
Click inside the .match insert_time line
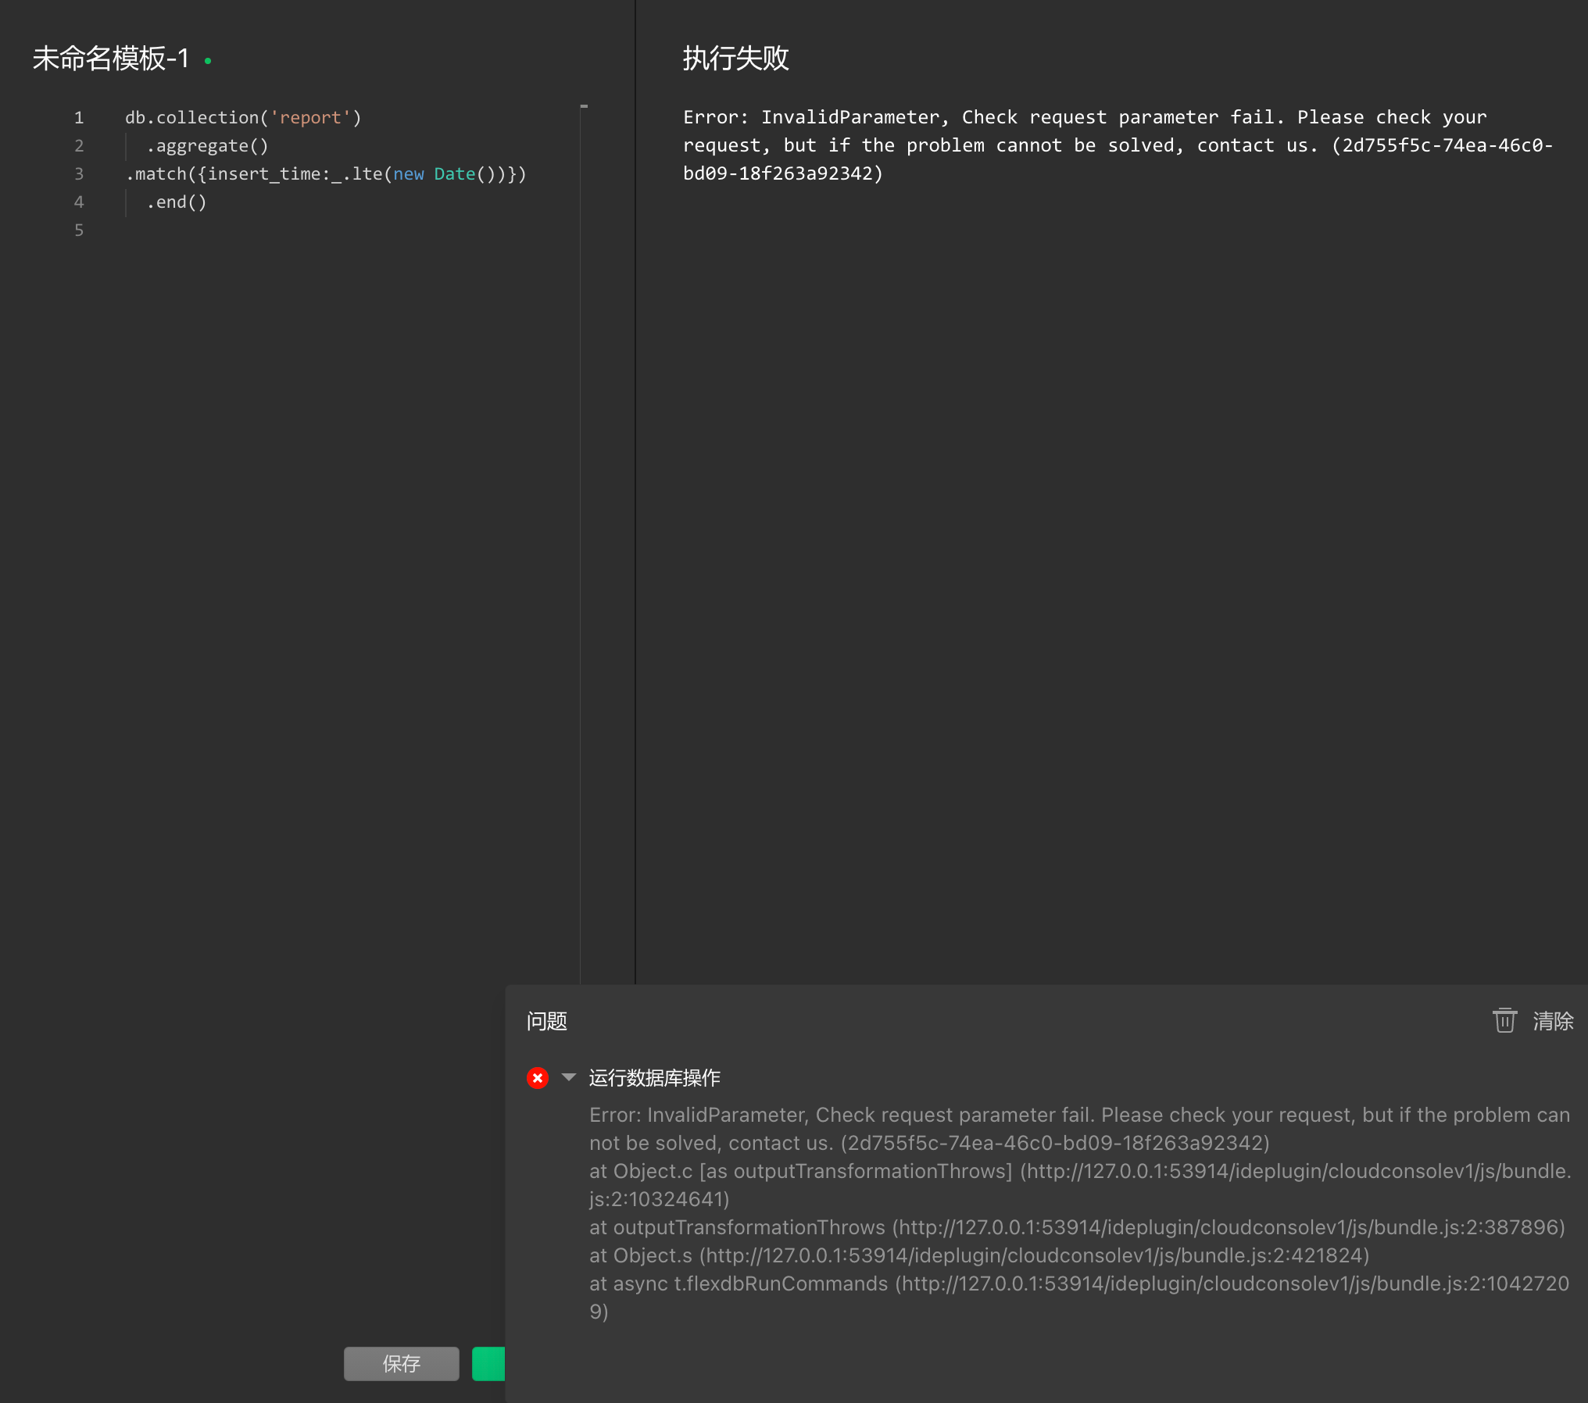pos(325,174)
